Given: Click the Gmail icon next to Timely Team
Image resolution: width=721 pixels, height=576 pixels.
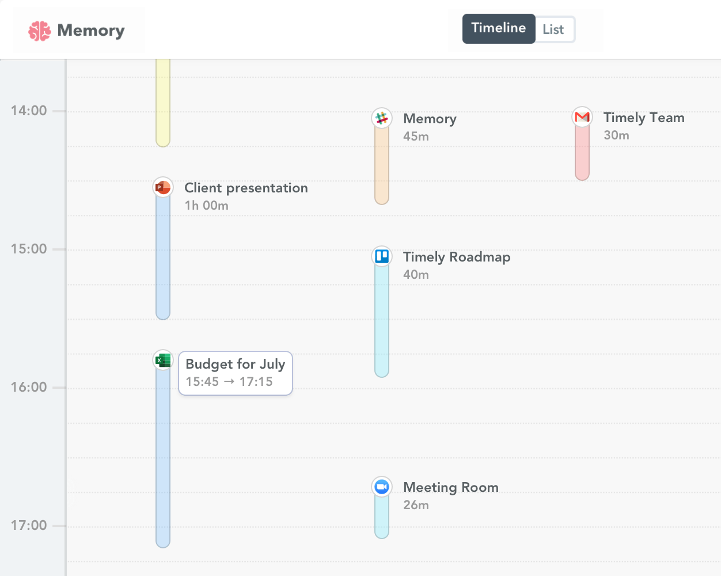Looking at the screenshot, I should pyautogui.click(x=582, y=116).
